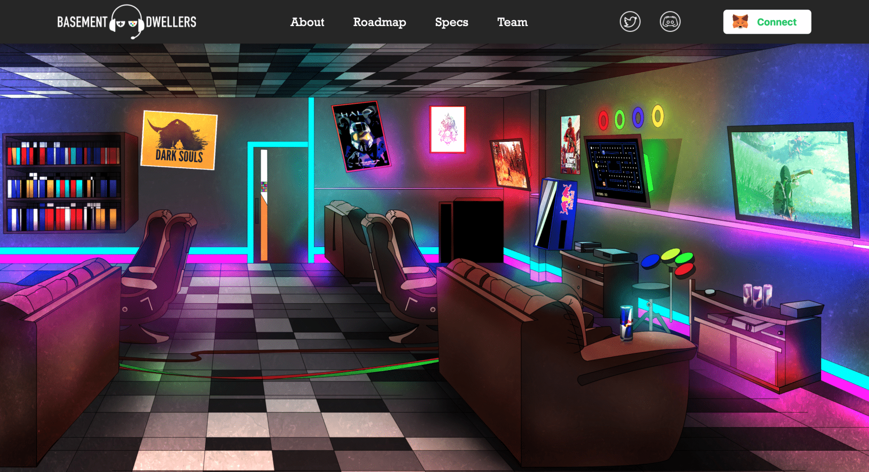Click the Basement Dwellers headset logo
869x472 pixels.
pyautogui.click(x=126, y=22)
